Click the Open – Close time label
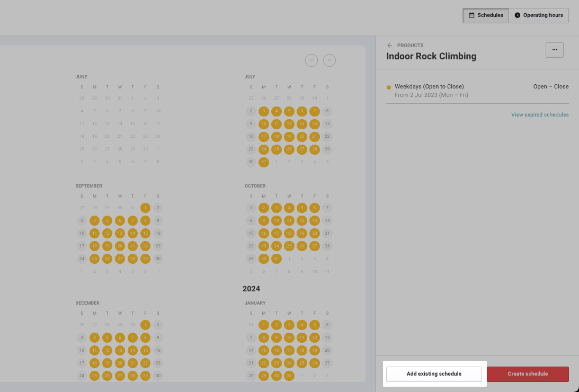This screenshot has width=579, height=392. [551, 86]
